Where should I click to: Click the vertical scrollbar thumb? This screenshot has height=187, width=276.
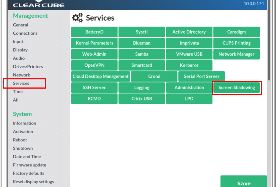(269, 40)
